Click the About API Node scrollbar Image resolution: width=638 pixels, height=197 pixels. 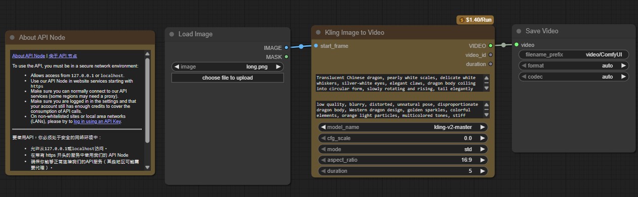coord(147,100)
